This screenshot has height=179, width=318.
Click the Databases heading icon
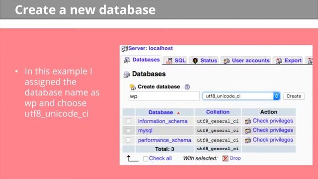[x=127, y=75]
